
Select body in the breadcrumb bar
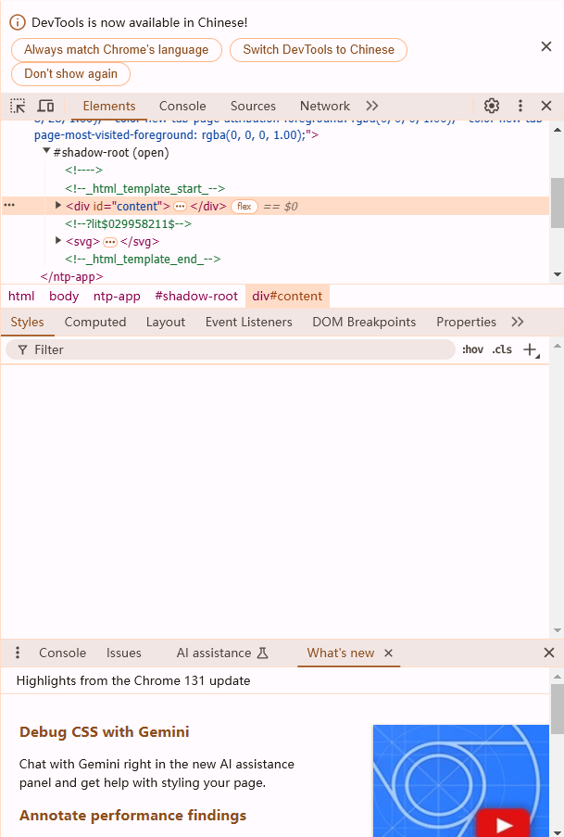tap(64, 297)
